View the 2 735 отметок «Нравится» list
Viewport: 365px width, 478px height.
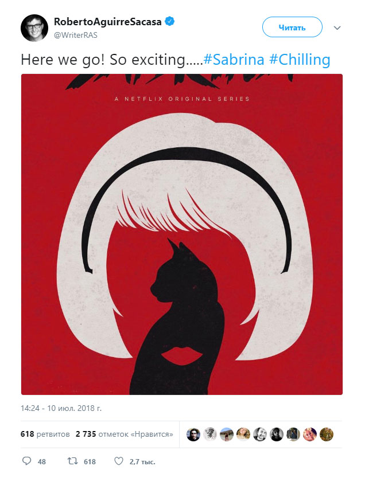click(125, 434)
